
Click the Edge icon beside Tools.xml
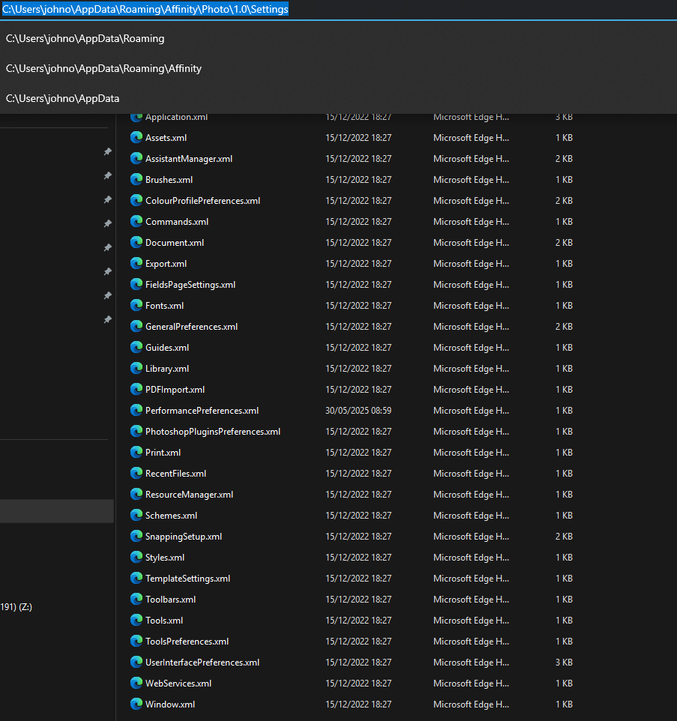[136, 620]
